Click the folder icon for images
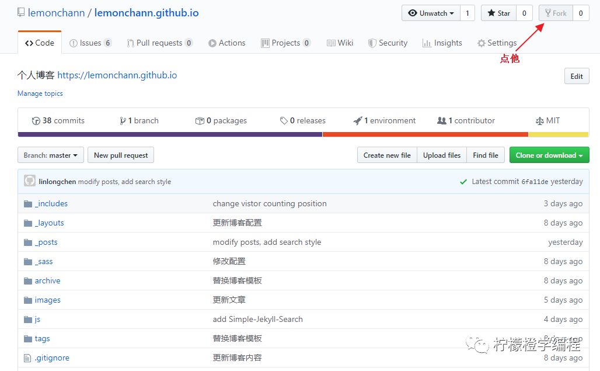This screenshot has width=600, height=371. pyautogui.click(x=28, y=300)
